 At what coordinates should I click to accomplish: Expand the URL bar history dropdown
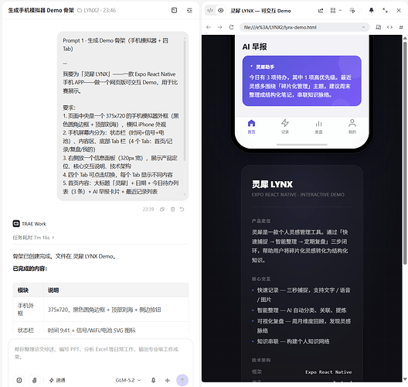[x=363, y=27]
